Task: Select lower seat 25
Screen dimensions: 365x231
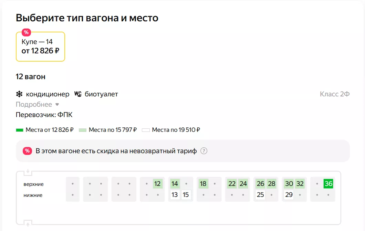Action: 260,195
